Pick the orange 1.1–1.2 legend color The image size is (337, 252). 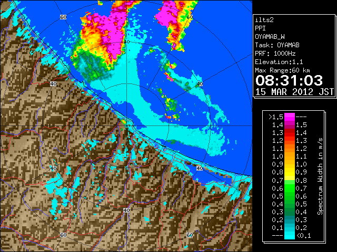[x=289, y=148]
